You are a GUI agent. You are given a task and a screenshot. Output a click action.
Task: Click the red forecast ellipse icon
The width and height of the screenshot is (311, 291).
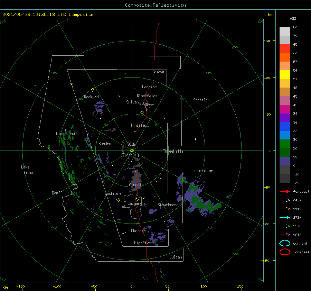click(x=285, y=252)
